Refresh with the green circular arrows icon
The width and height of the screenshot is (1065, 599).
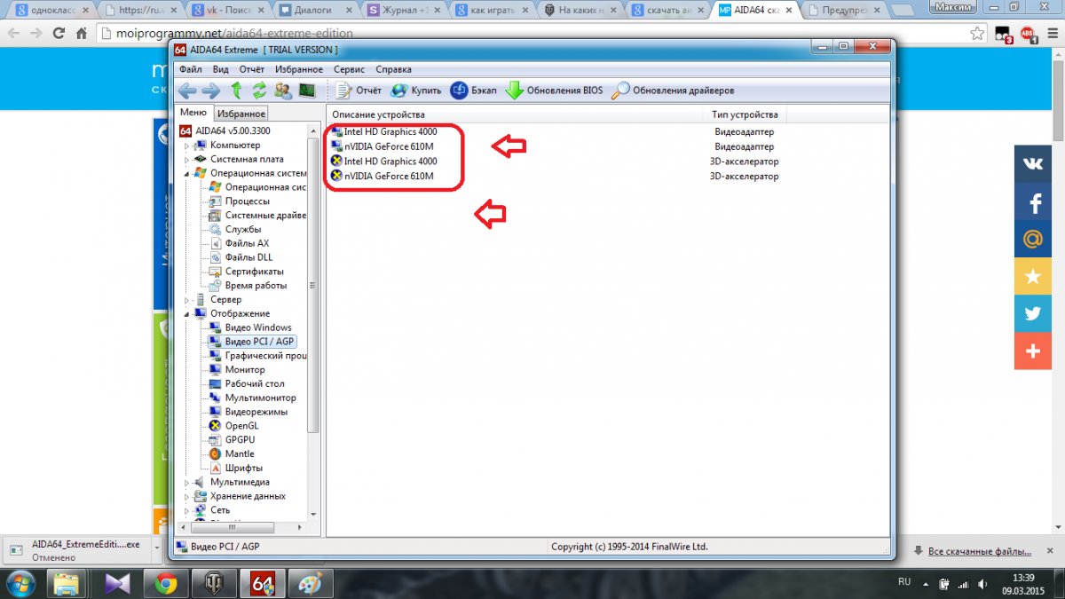click(x=259, y=91)
